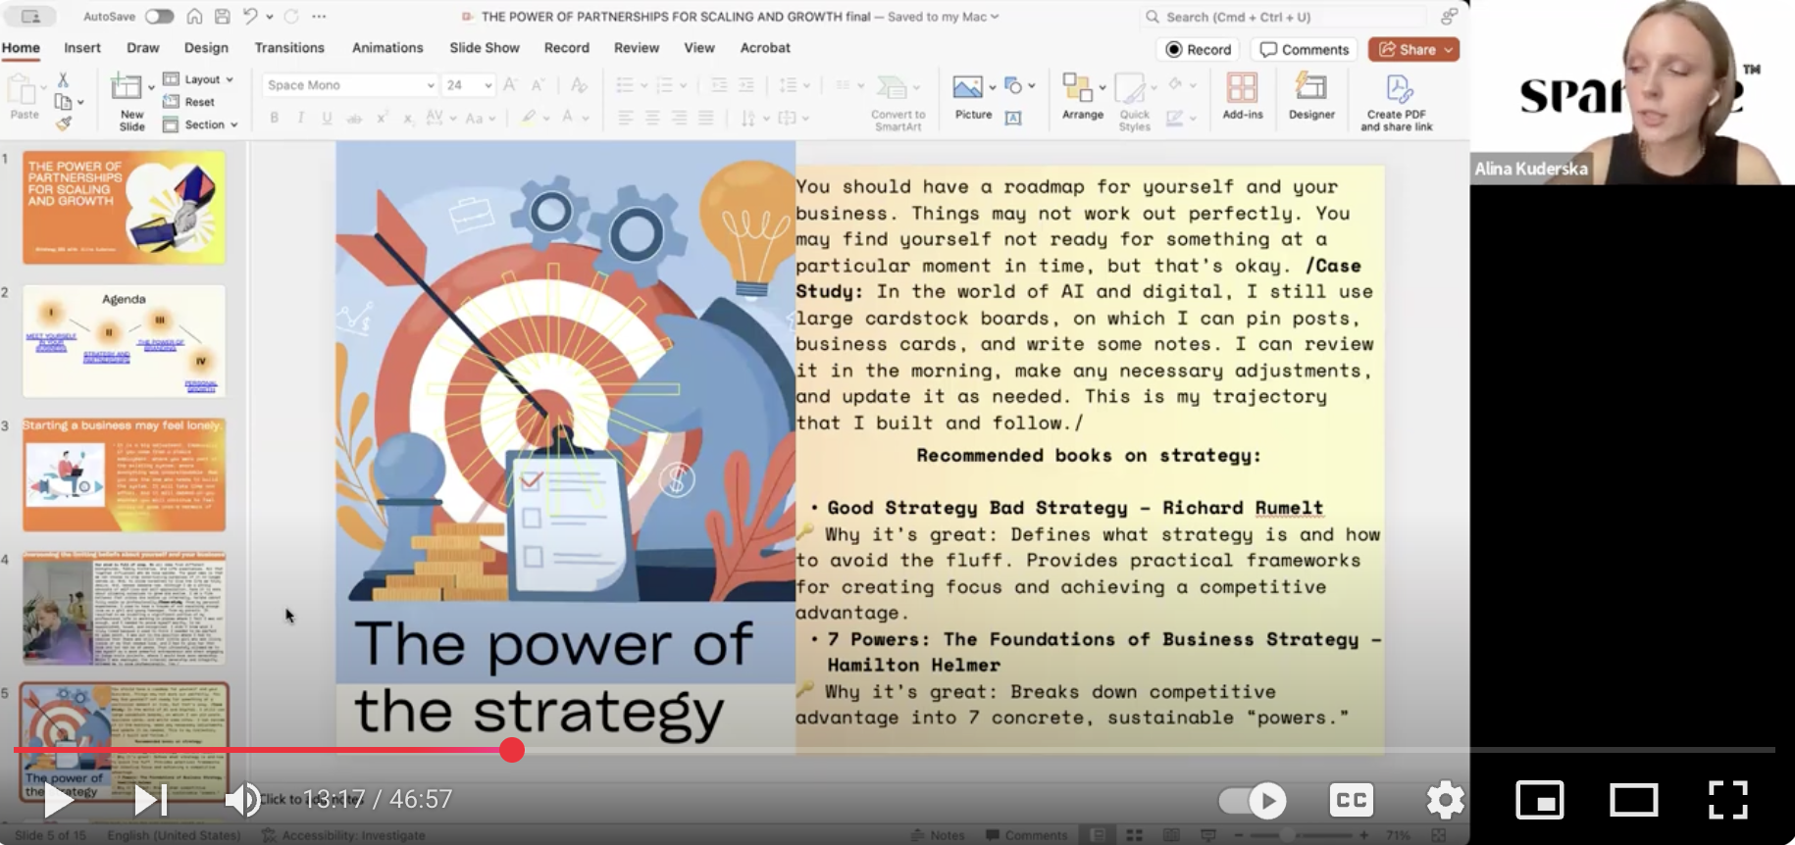The width and height of the screenshot is (1795, 845).
Task: Open the Animations ribbon tab
Action: tap(387, 48)
